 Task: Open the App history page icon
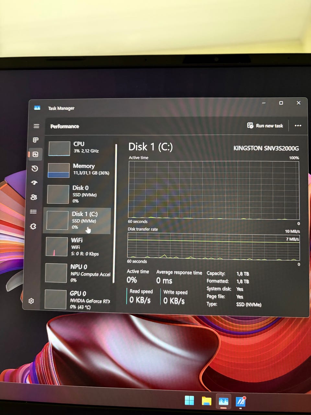[35, 169]
